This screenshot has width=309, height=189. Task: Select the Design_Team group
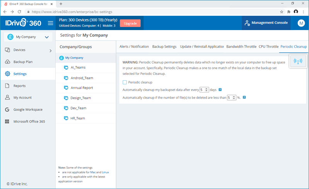[x=81, y=98]
